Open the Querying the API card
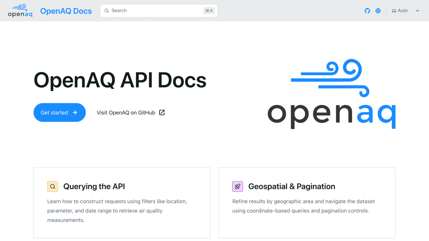 [122, 203]
